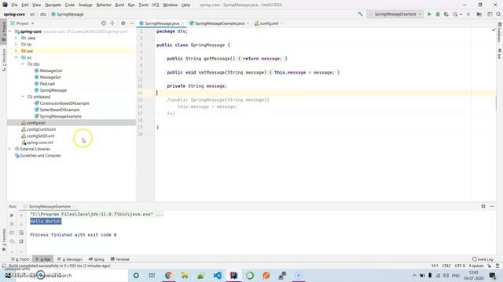Open File Explorer from the taskbar
Image resolution: width=503 pixels, height=282 pixels.
coord(185,275)
